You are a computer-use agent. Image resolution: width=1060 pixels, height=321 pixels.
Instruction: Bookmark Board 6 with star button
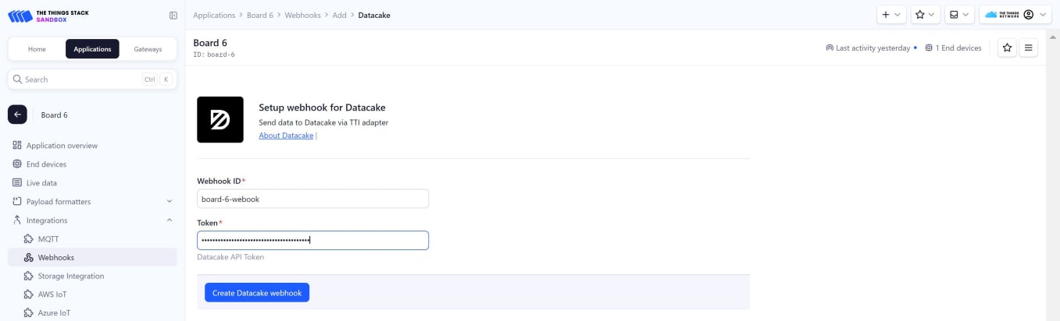point(1008,48)
